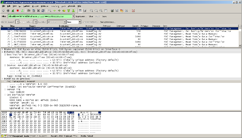
Task: Edit capture comments status bar icon
Action: pos(6,136)
